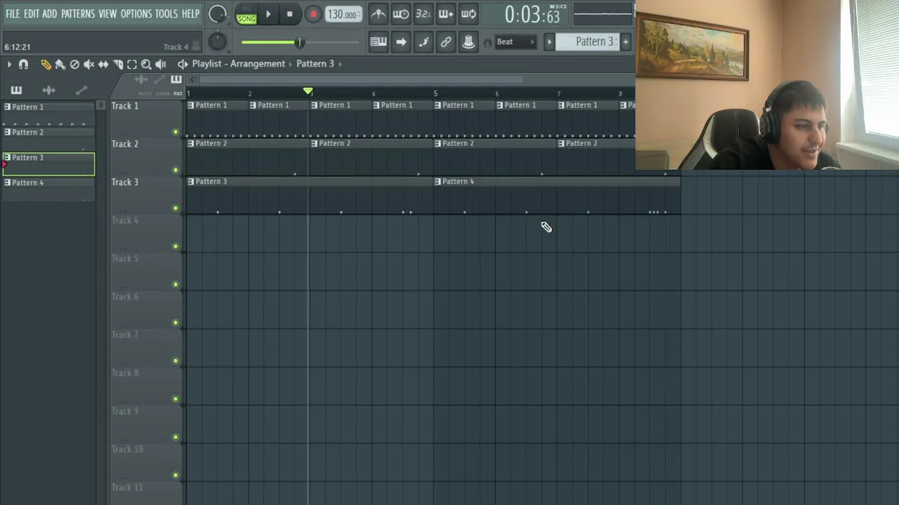This screenshot has width=899, height=505.
Task: Start playback with the Play button
Action: (x=268, y=14)
